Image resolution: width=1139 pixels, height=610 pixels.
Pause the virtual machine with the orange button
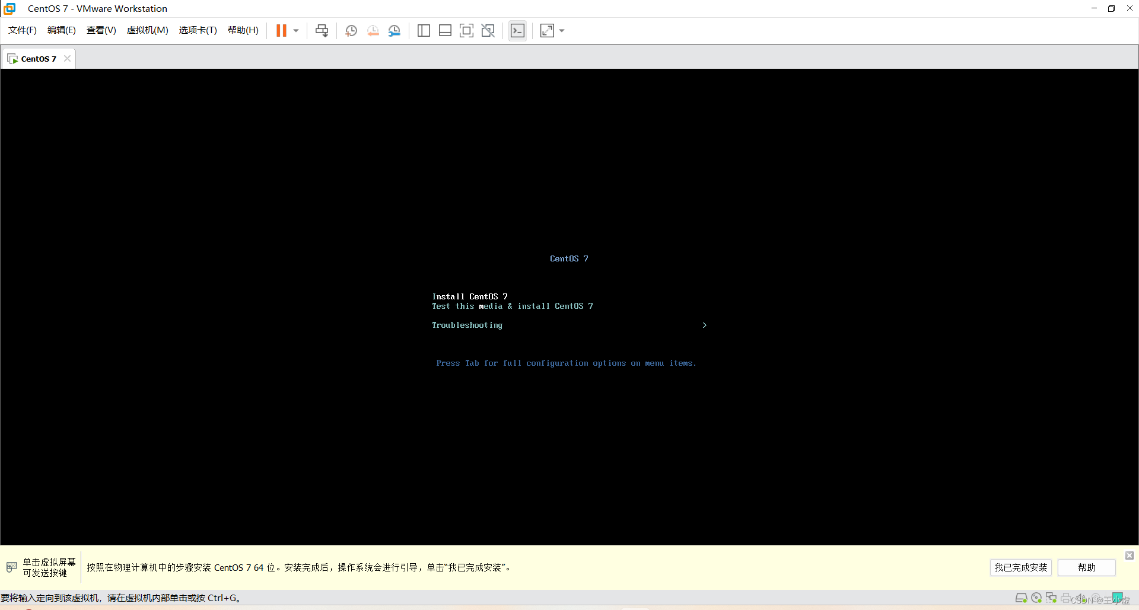[281, 30]
